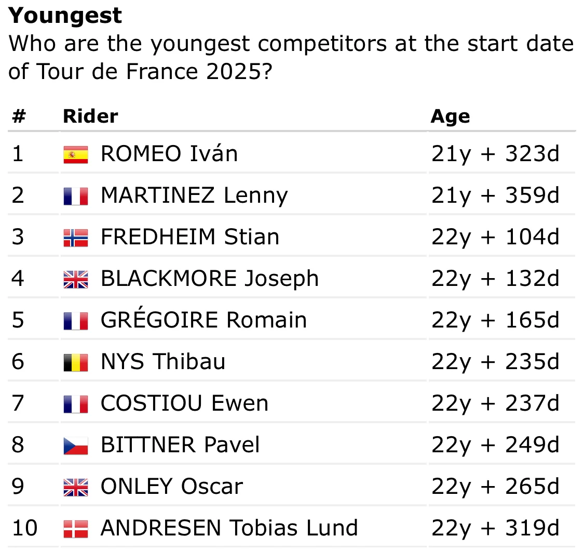
Task: Click the Rider column header
Action: click(x=90, y=116)
